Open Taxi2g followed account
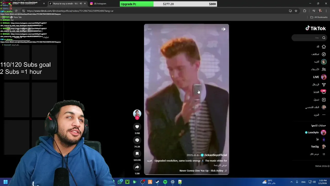Image resolution: width=330 pixels, height=186 pixels. pos(318,146)
